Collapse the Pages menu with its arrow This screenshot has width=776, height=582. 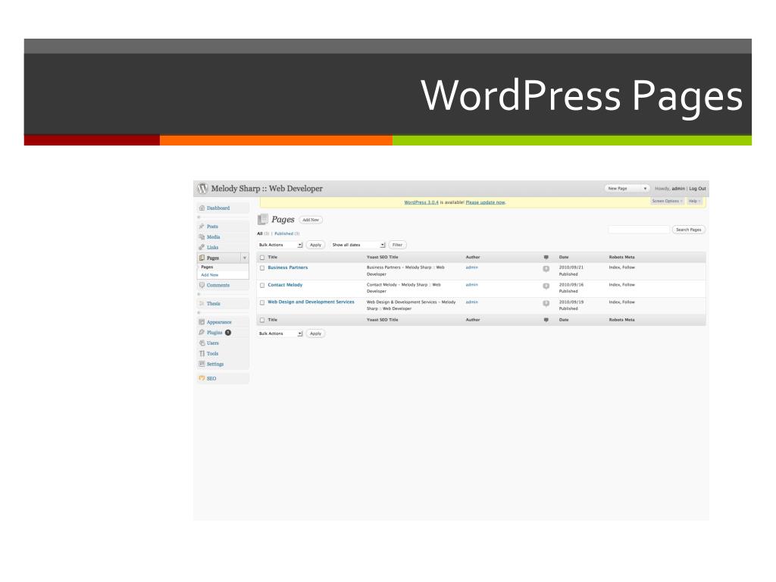pyautogui.click(x=245, y=258)
